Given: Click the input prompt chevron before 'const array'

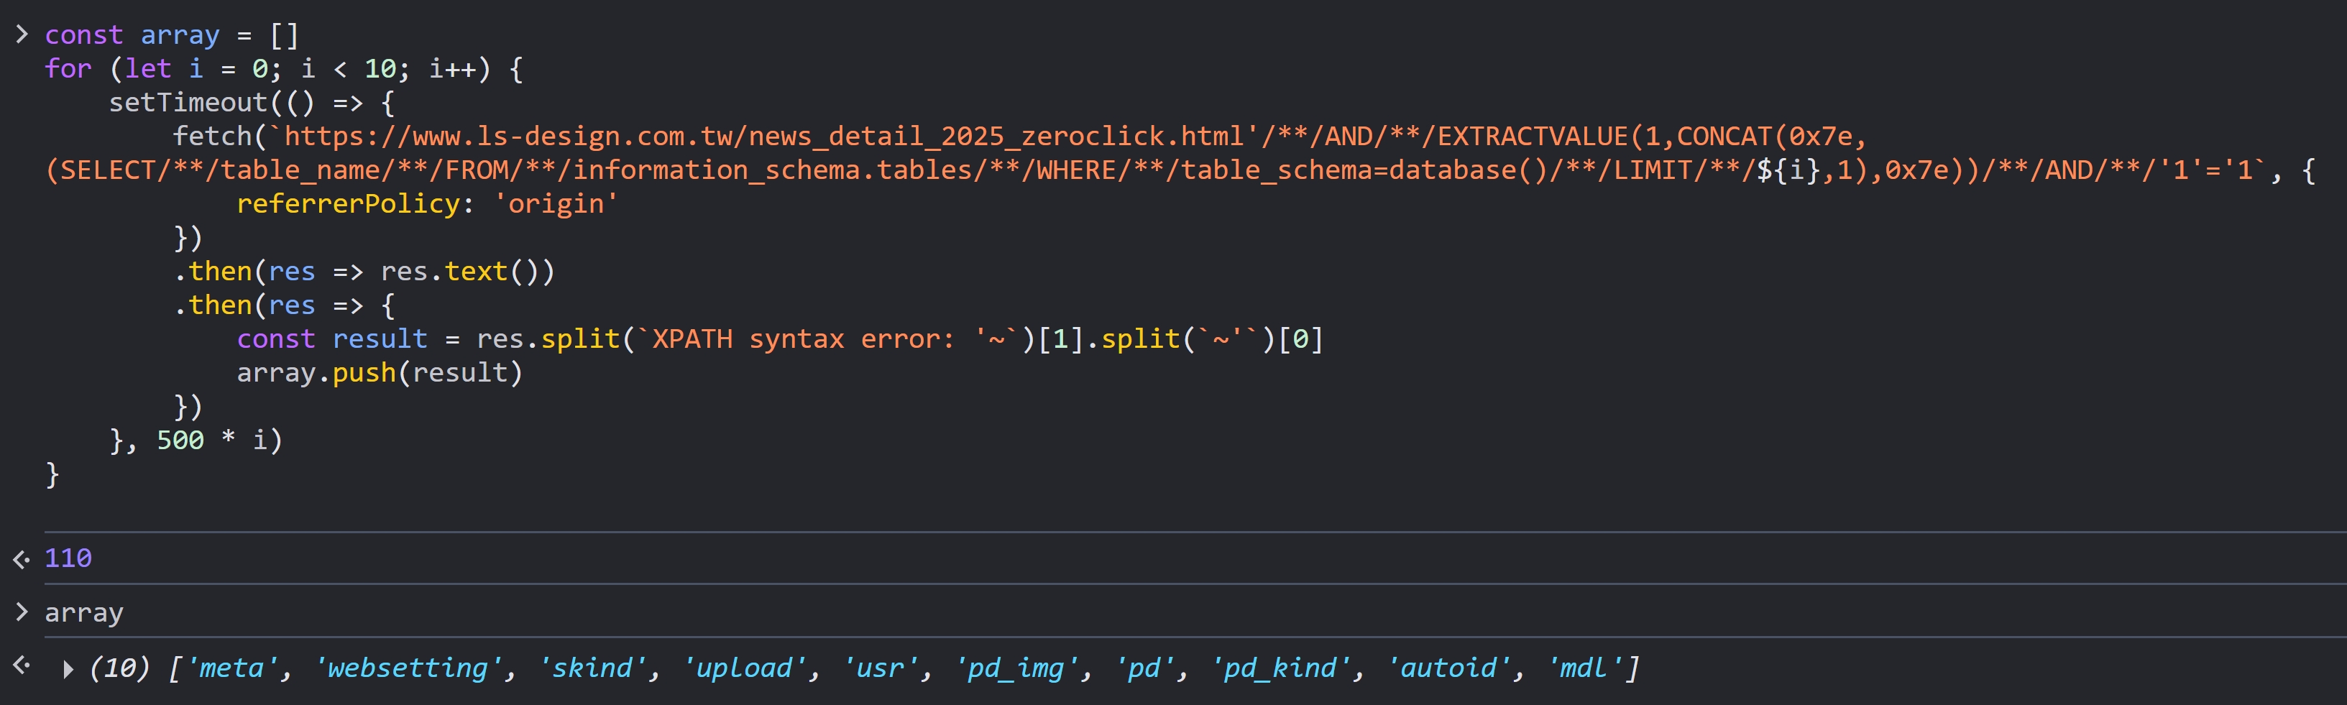Looking at the screenshot, I should (x=22, y=34).
